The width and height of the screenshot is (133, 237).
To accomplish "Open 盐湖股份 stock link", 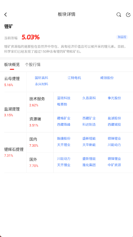I will click(114, 118).
